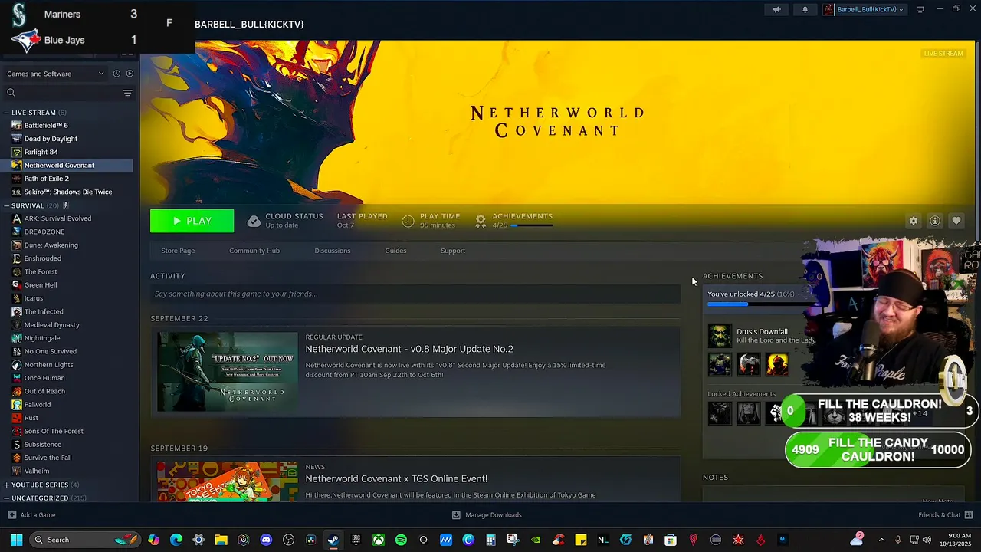Select Valheim in the library list
Screen dimensions: 981x552
(x=37, y=471)
